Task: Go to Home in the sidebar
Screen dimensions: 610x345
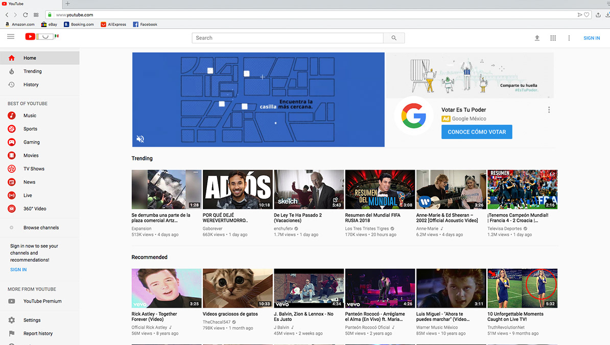Action: click(40, 58)
